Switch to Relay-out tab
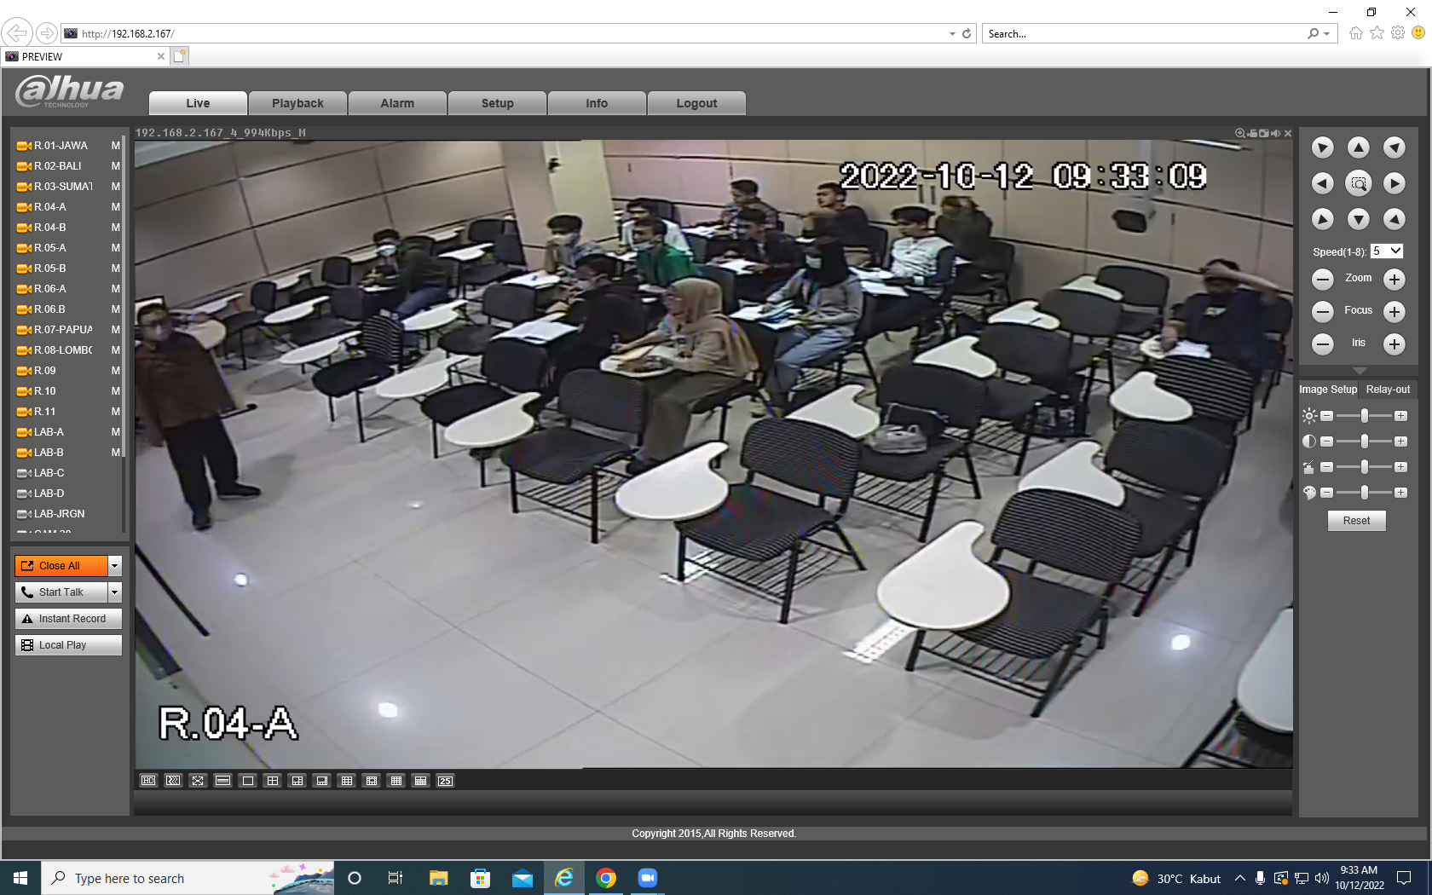Image resolution: width=1432 pixels, height=895 pixels. (x=1388, y=390)
